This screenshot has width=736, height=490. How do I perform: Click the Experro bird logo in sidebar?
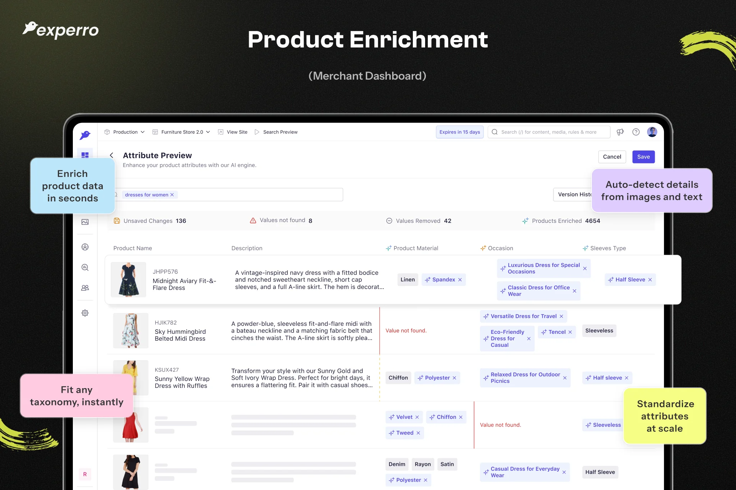coord(85,135)
